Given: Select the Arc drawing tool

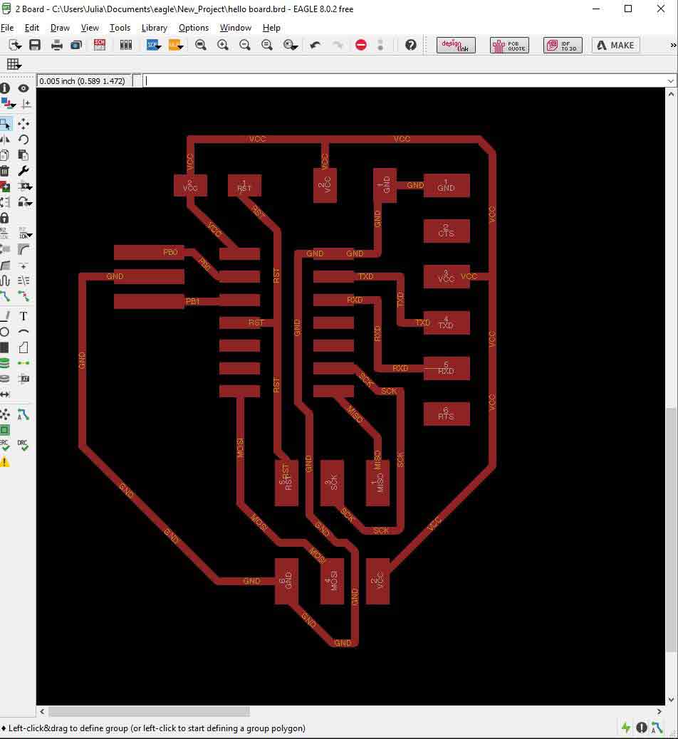Looking at the screenshot, I should [24, 332].
